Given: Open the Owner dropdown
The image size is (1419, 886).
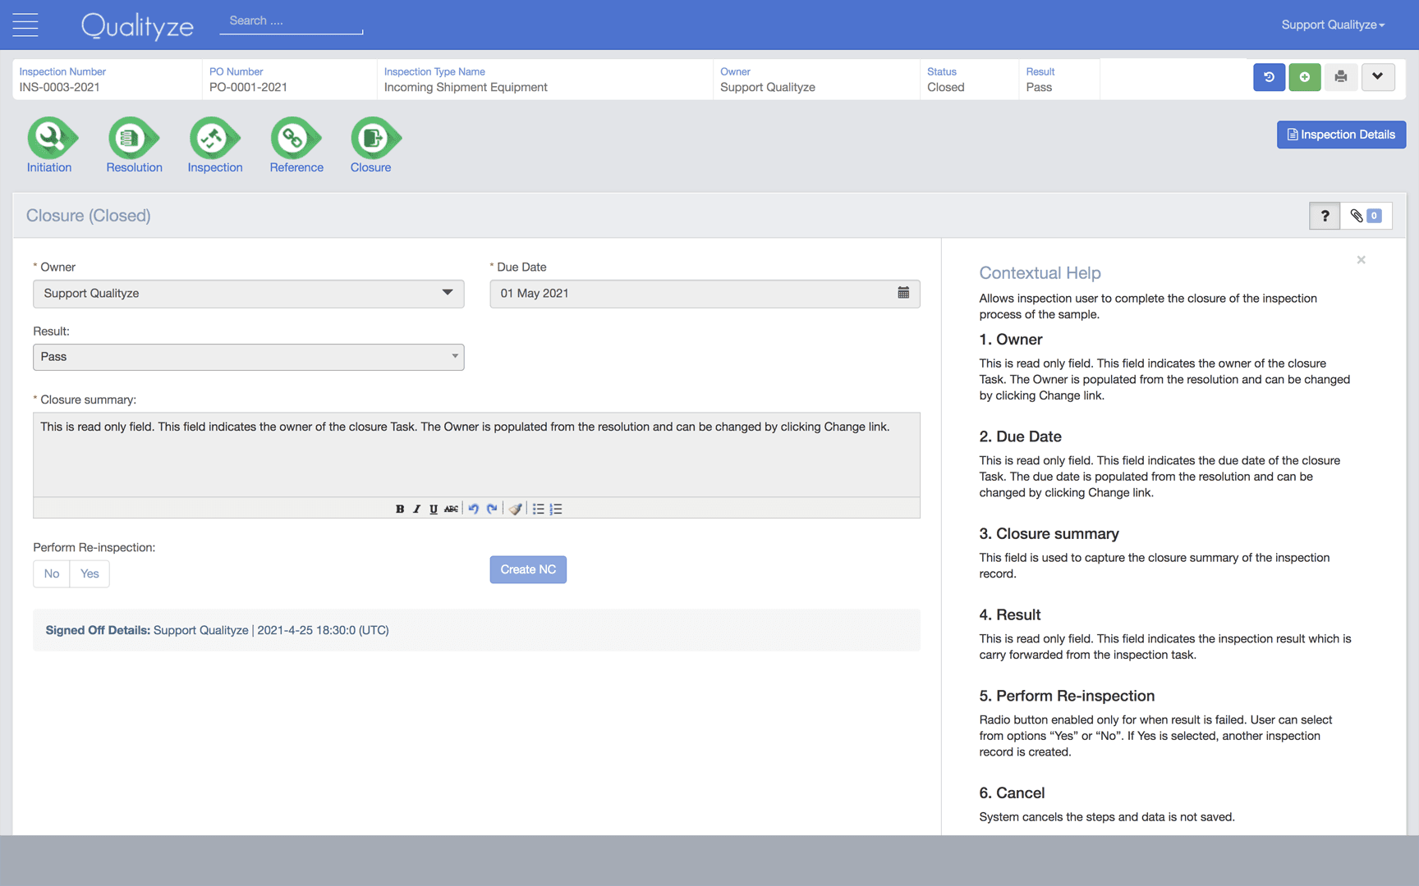Looking at the screenshot, I should pyautogui.click(x=448, y=293).
